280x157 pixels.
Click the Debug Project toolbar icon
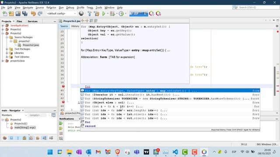pos(112,14)
